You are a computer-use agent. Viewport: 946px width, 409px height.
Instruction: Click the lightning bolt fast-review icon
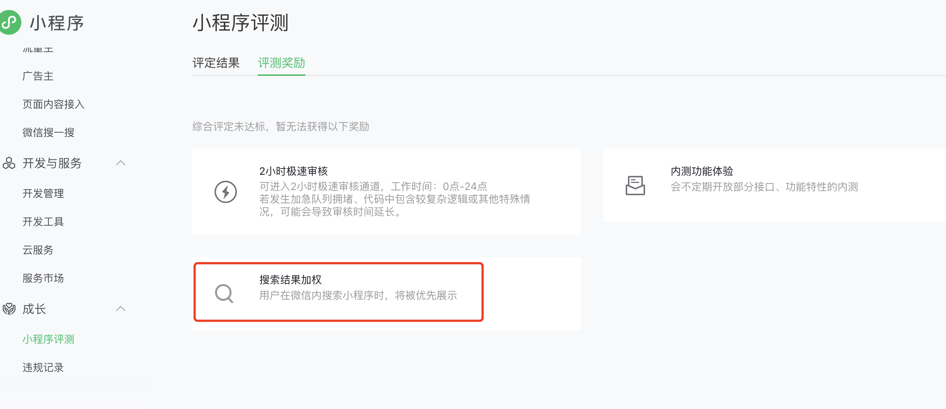[x=226, y=192]
